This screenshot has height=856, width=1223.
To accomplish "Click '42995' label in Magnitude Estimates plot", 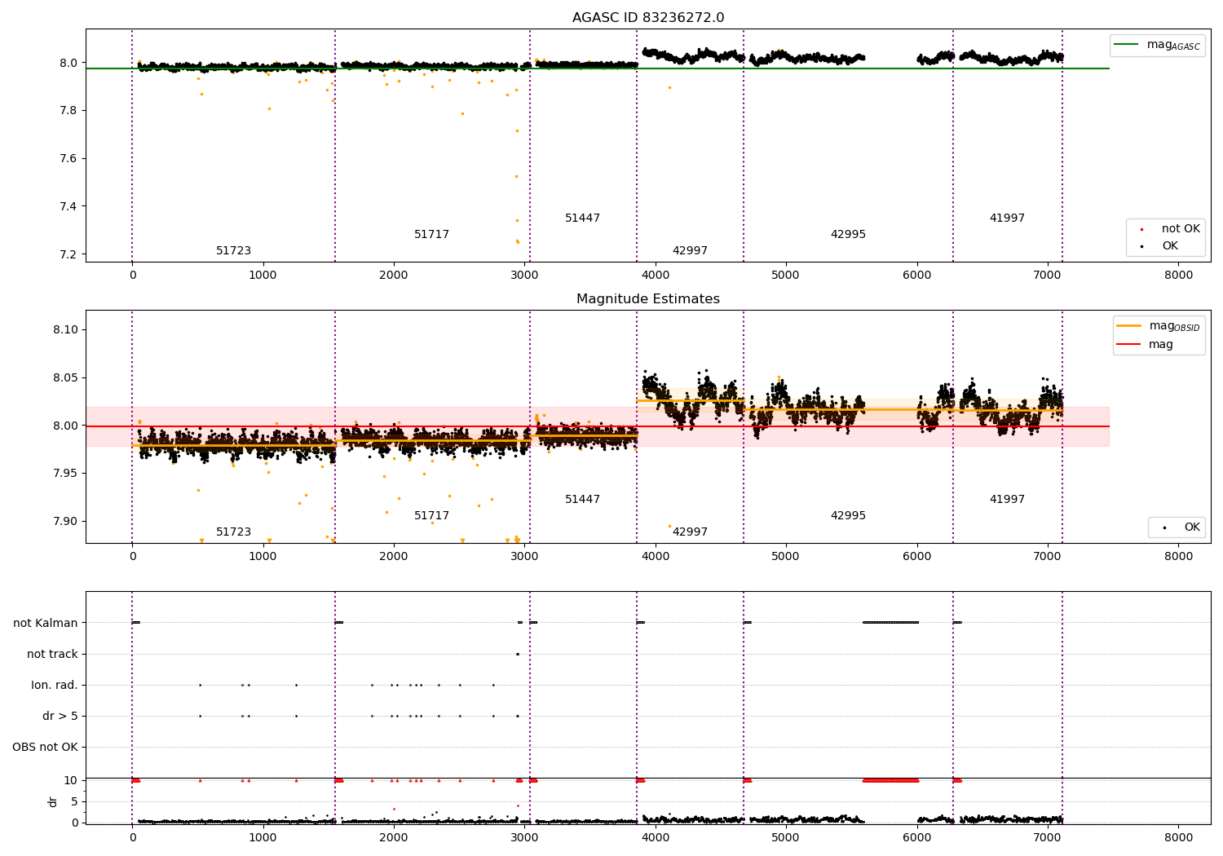I will 848,516.
